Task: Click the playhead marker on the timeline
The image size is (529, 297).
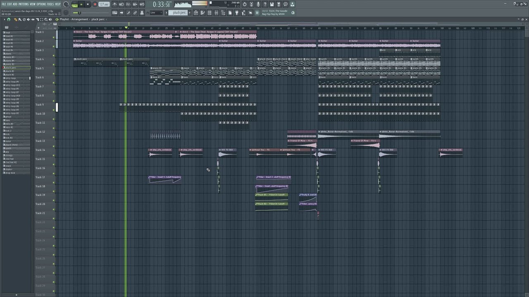Action: [x=126, y=28]
